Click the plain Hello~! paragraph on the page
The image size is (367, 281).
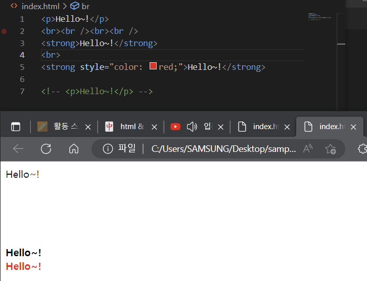tap(22, 174)
